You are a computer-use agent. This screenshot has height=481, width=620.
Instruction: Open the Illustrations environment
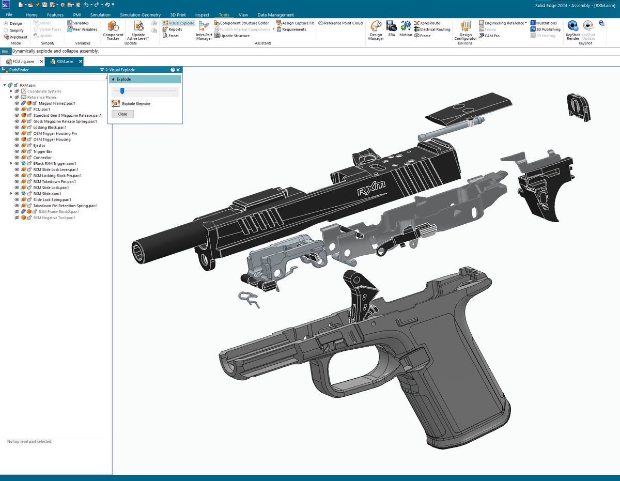544,23
